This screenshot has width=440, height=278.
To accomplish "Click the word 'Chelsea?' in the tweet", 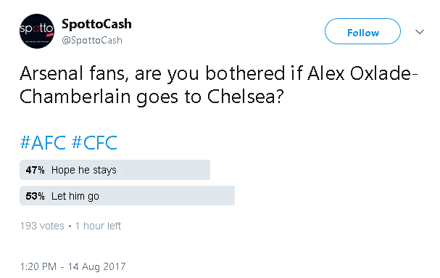I will coord(246,97).
